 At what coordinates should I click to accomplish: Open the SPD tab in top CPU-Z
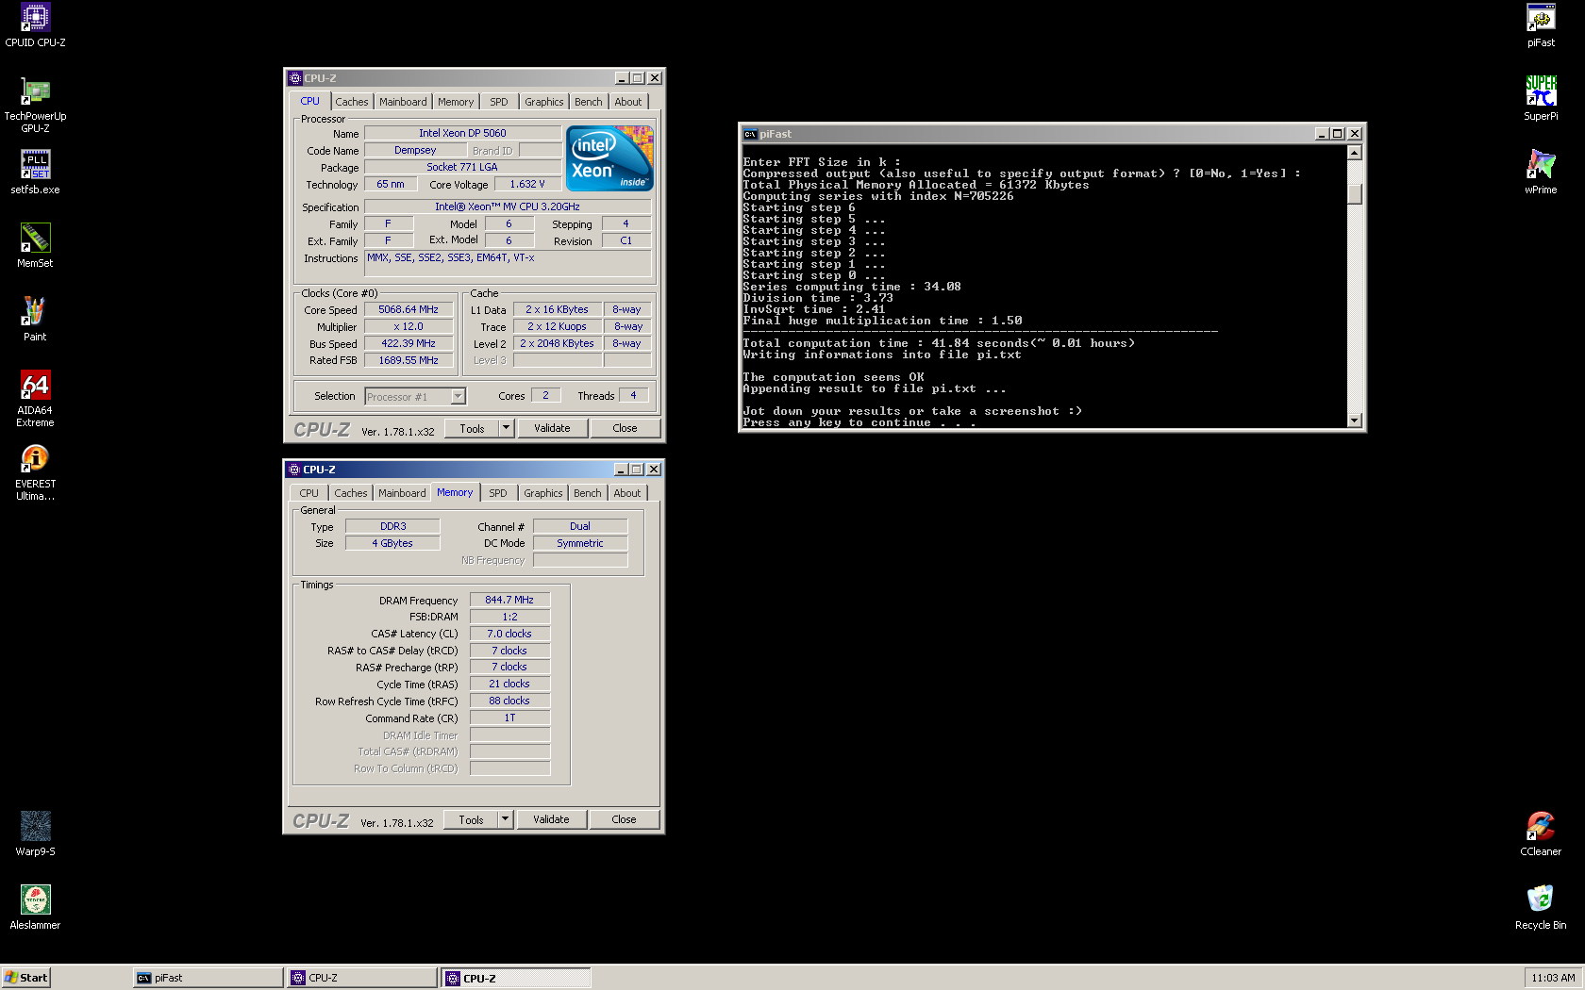tap(499, 102)
